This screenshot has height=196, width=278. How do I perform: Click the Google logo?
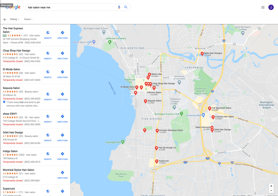[13, 7]
